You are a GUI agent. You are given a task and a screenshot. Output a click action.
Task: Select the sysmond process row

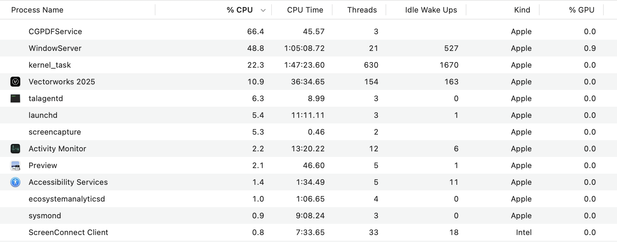coord(45,215)
